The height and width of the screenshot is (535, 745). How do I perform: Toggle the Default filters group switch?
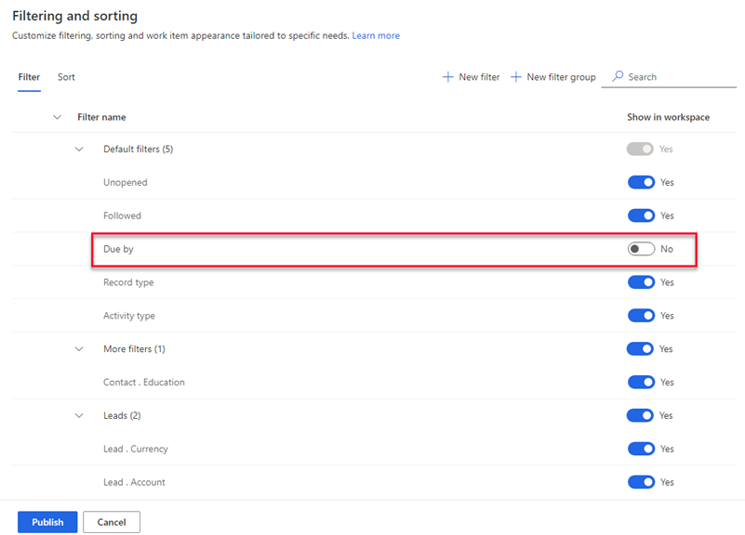click(x=640, y=149)
